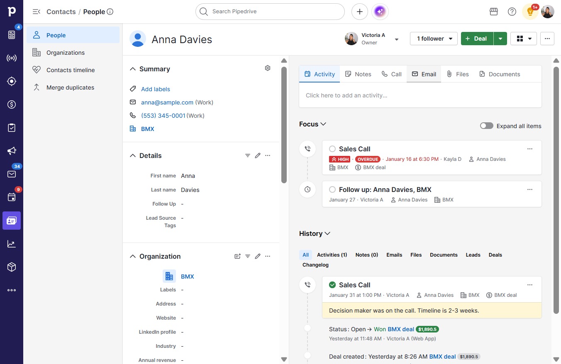
Task: Uncheck the completed Sales Call in History
Action: (332, 285)
